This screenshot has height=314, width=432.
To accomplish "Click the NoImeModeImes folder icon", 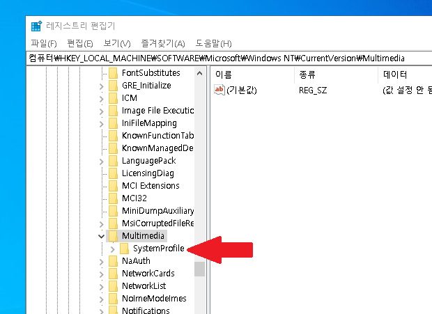I will [114, 298].
